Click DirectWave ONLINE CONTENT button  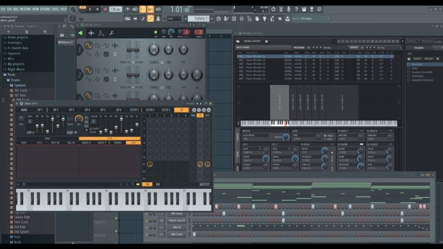click(252, 41)
